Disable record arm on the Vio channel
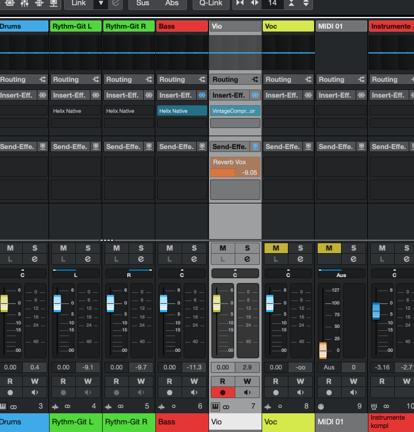This screenshot has height=432, width=414. pyautogui.click(x=222, y=392)
